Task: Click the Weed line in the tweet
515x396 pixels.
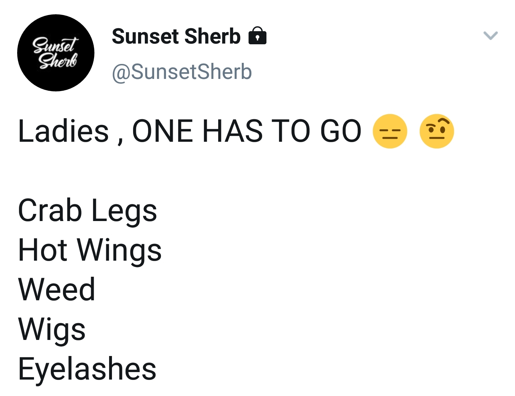Action: pos(57,290)
